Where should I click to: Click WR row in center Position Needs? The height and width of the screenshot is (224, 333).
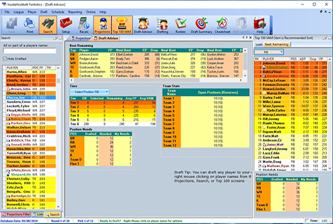[x=101, y=146]
